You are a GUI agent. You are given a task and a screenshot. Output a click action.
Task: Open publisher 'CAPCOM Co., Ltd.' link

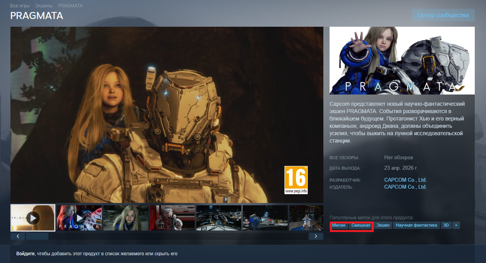coord(405,187)
